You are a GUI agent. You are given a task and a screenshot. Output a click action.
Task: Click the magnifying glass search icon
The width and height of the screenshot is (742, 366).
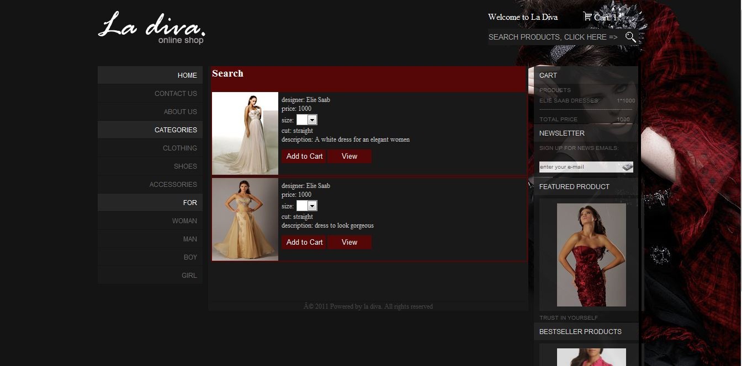coord(630,37)
